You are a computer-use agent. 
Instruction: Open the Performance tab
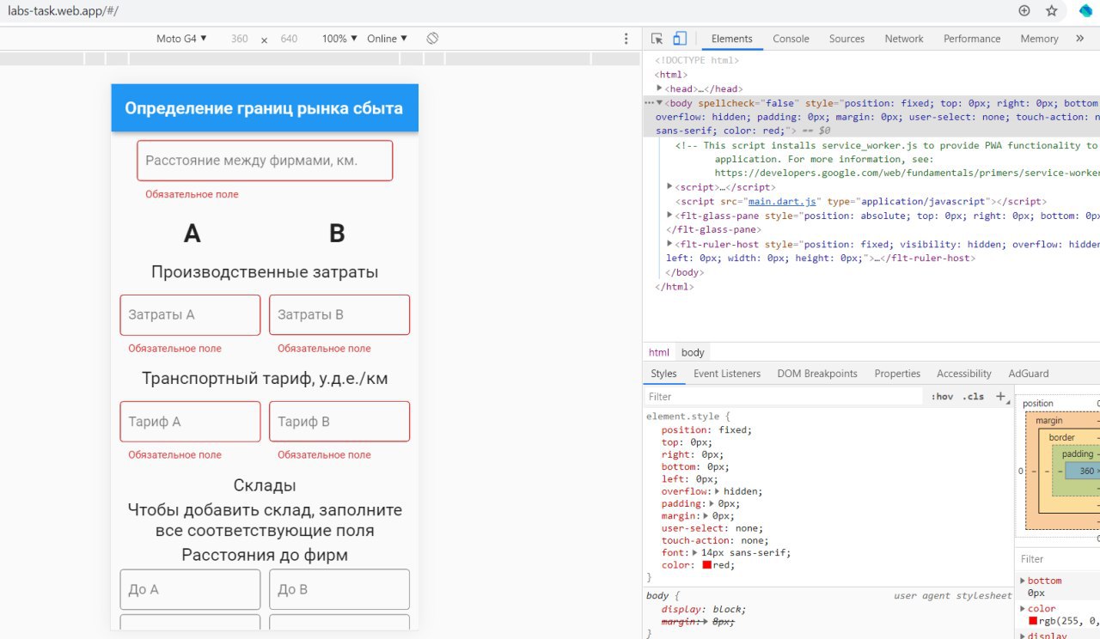(972, 39)
